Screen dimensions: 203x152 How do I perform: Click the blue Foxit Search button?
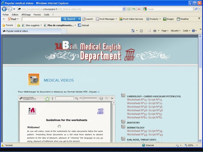click(70, 19)
